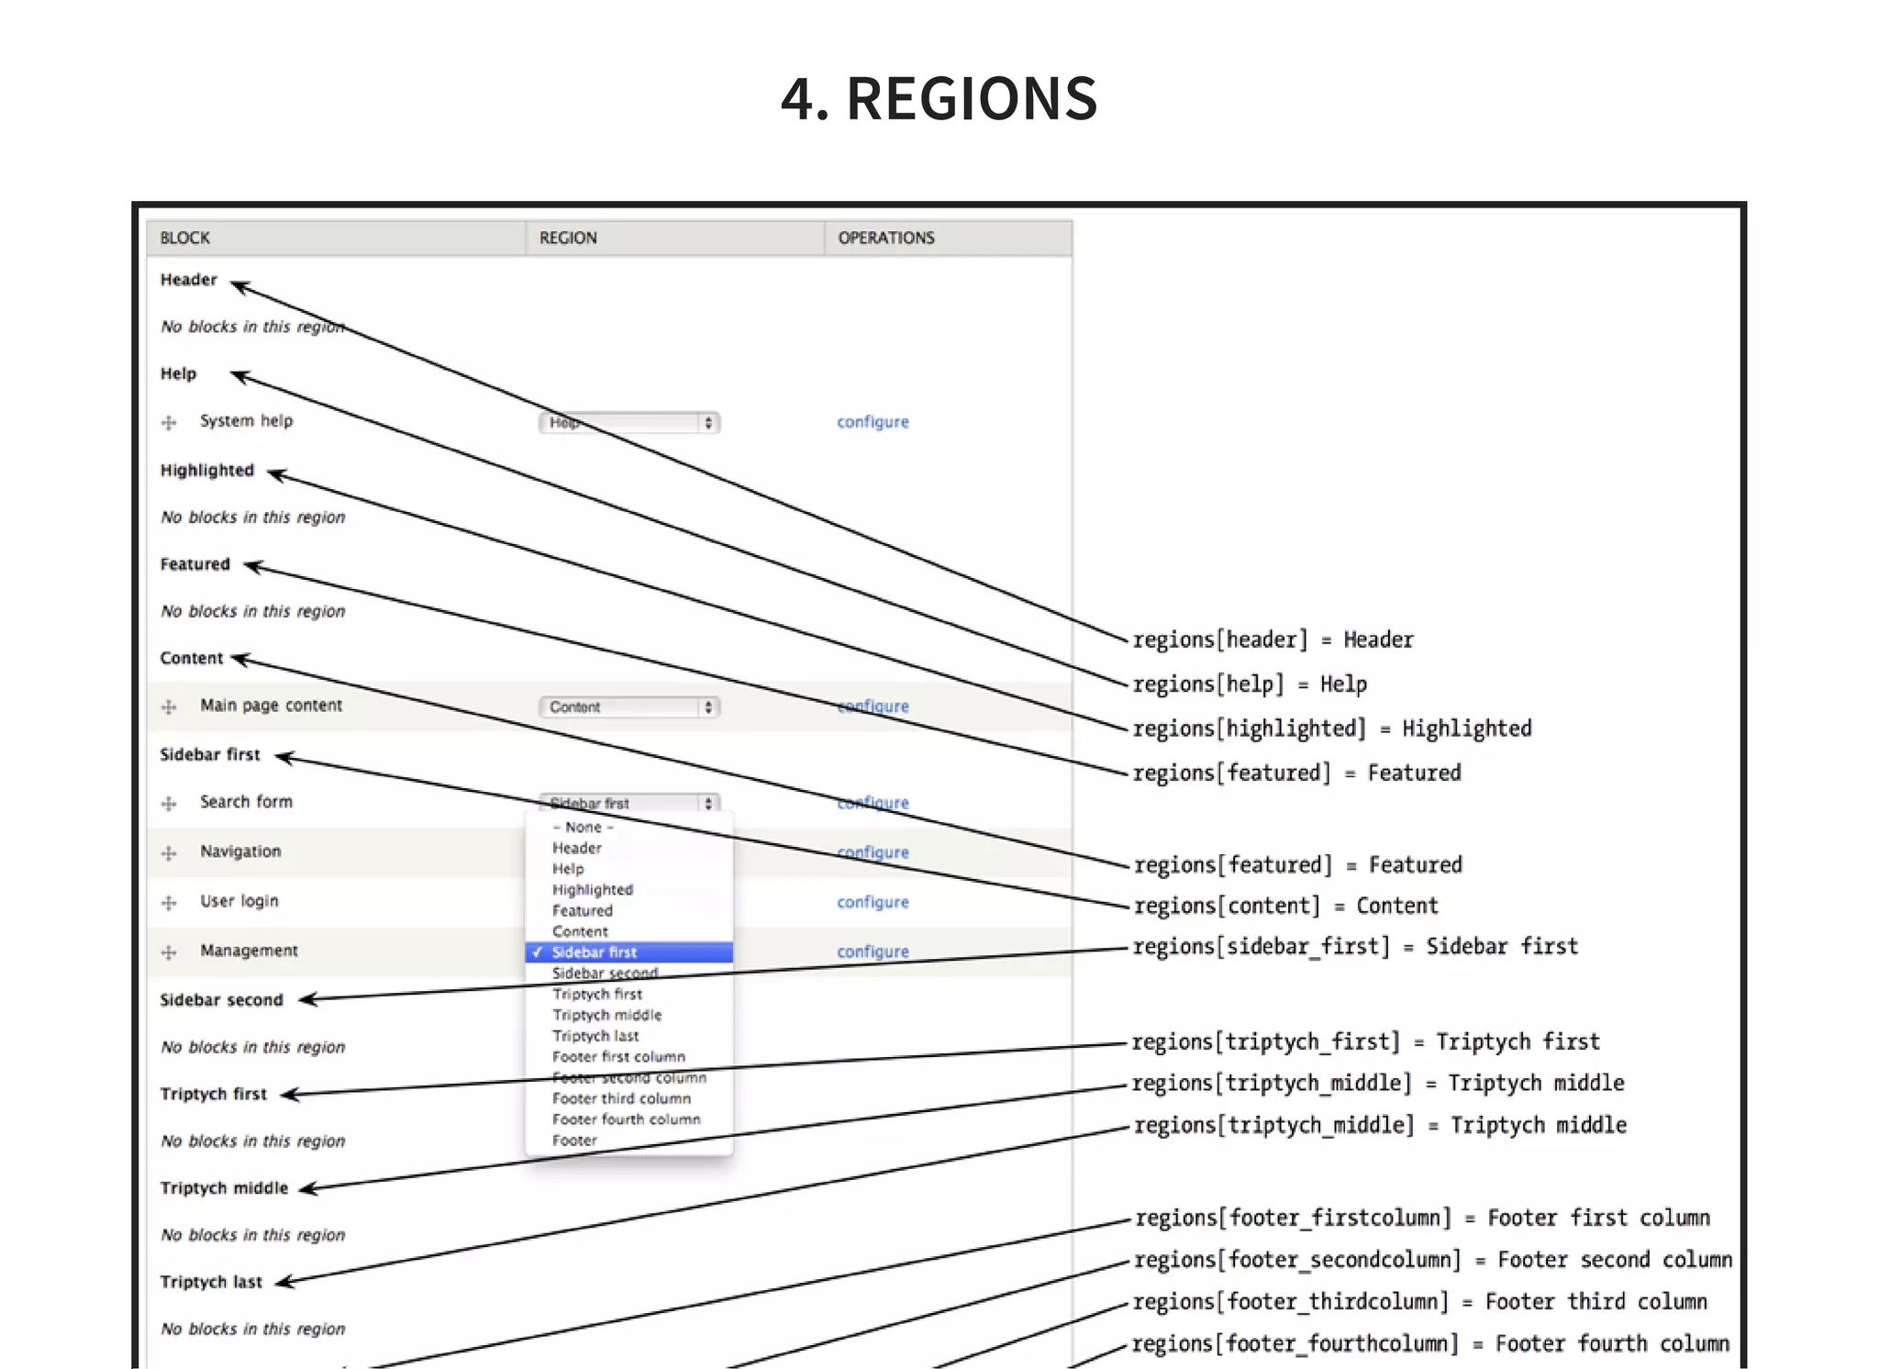Click the '4. REGIONS' slide title

coord(939,98)
